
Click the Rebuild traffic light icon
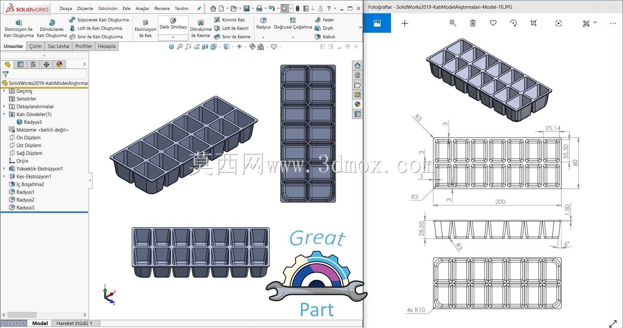[x=298, y=8]
